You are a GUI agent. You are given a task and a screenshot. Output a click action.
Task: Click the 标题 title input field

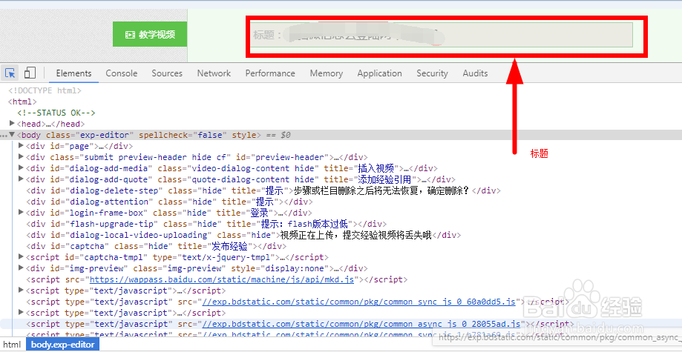coord(442,35)
